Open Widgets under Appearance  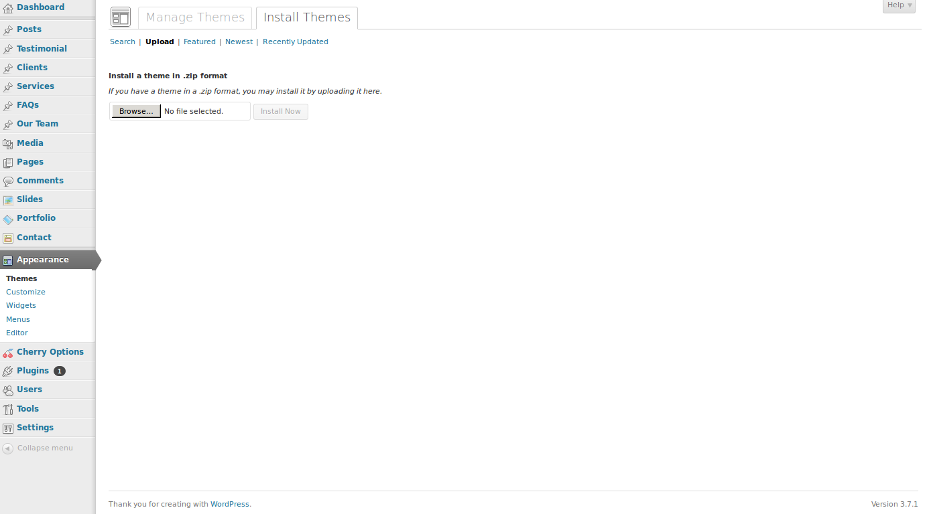click(21, 305)
